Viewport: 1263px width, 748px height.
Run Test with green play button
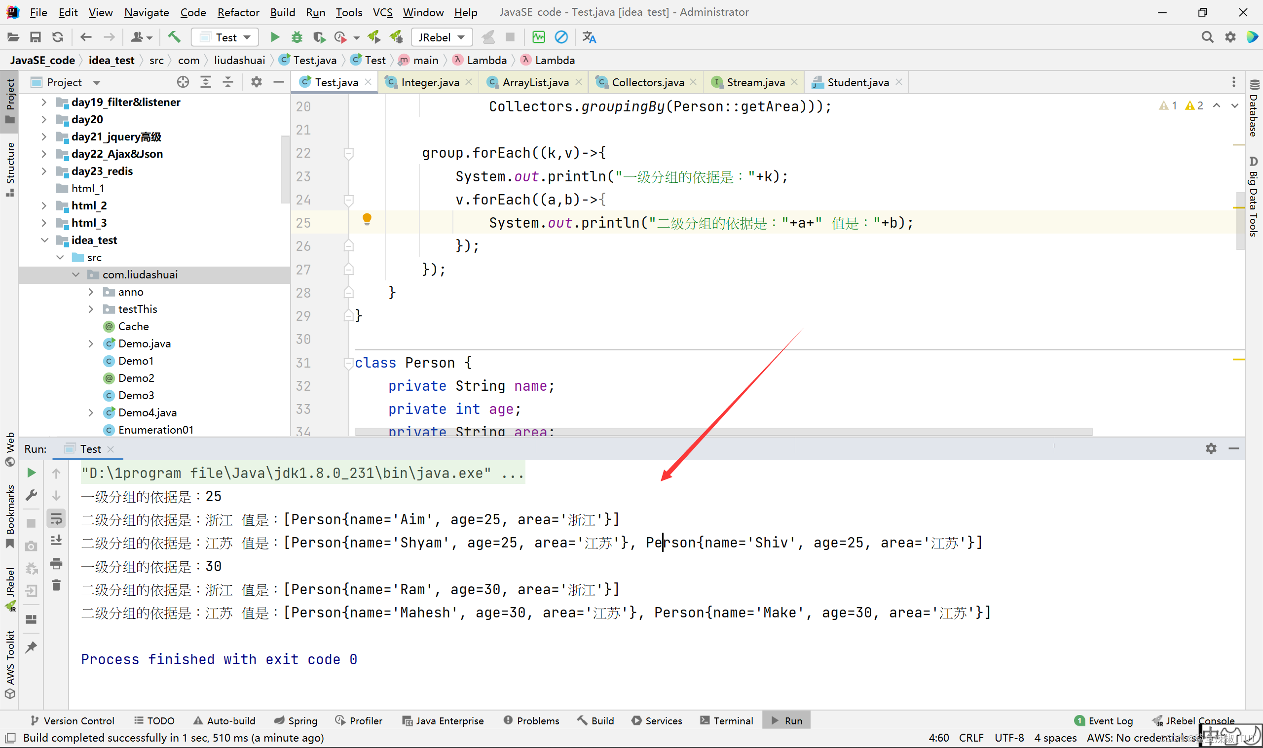pos(275,37)
